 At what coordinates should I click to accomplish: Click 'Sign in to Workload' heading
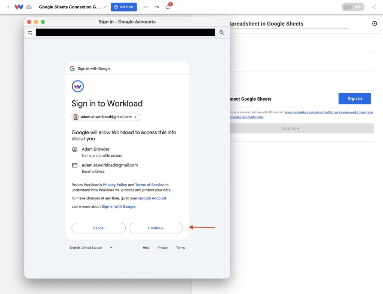point(107,104)
